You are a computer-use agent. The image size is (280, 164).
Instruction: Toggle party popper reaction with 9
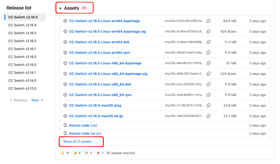point(89,153)
